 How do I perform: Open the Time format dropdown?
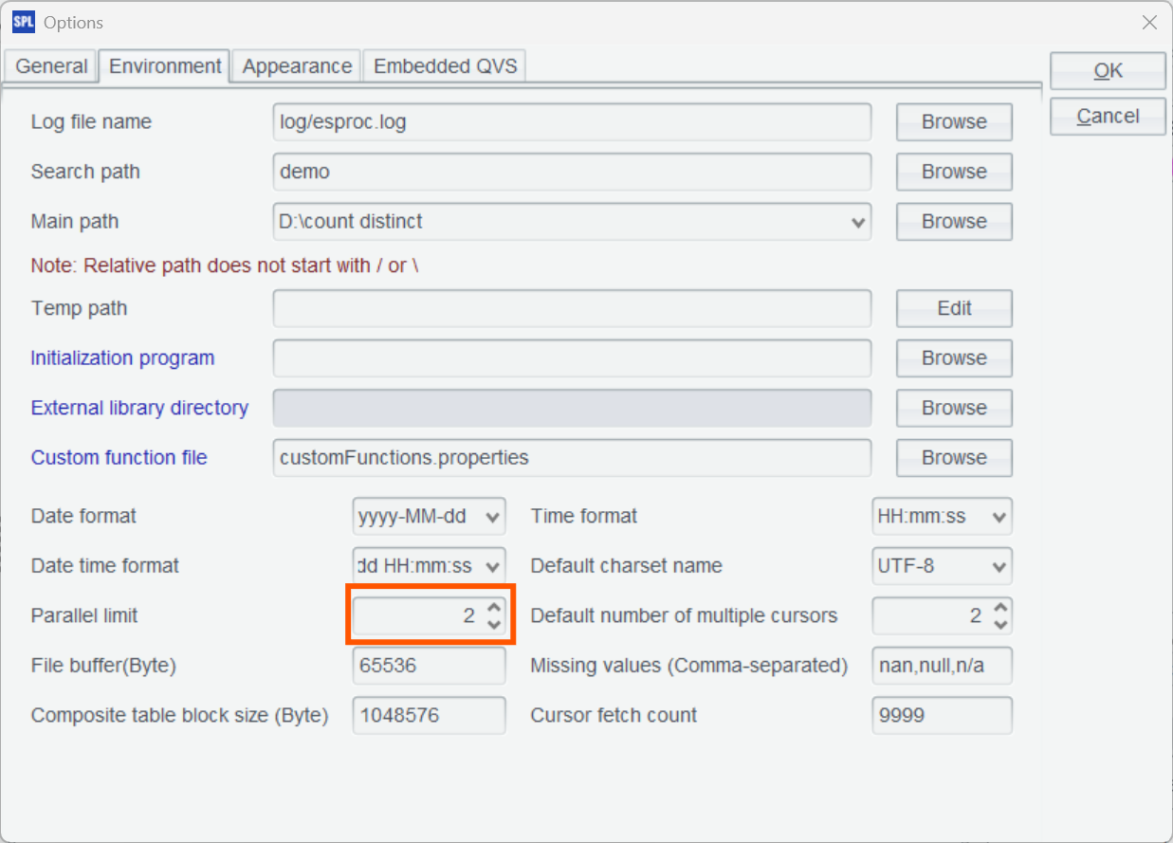pyautogui.click(x=997, y=516)
